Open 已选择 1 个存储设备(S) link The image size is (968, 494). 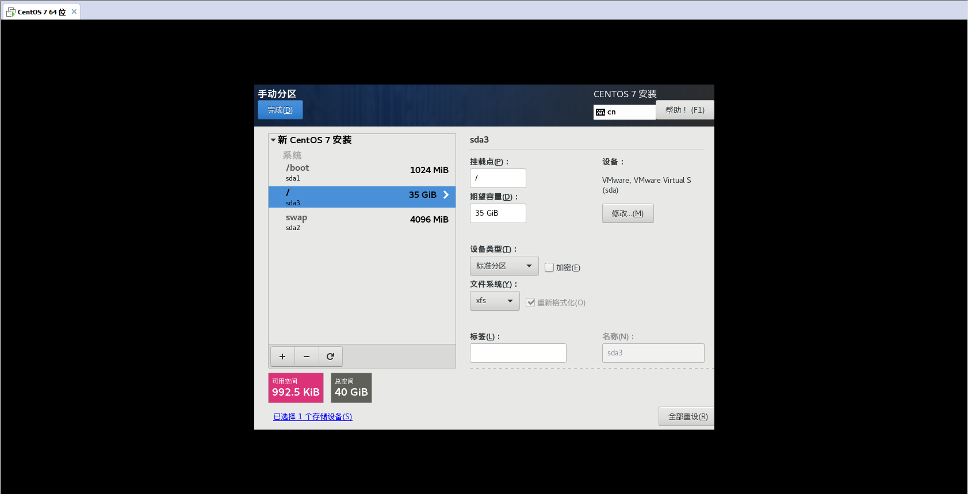(313, 416)
